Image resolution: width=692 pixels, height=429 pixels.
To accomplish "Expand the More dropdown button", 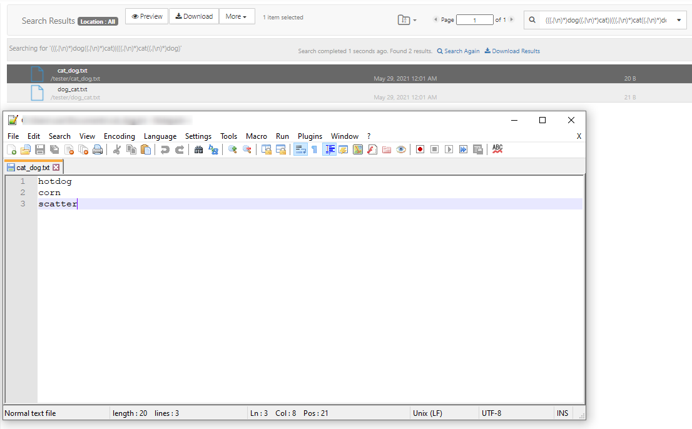I will coord(237,16).
